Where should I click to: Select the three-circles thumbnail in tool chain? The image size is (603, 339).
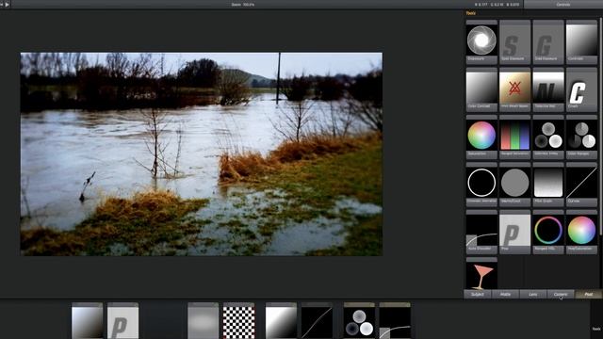(359, 320)
